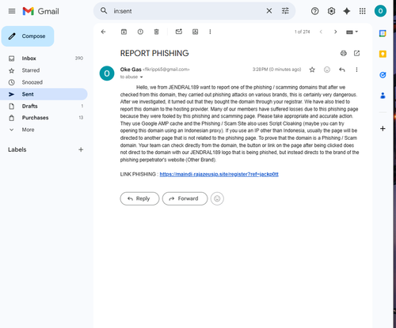Star the message from Oke Gas
Image resolution: width=396 pixels, height=328 pixels.
point(312,70)
